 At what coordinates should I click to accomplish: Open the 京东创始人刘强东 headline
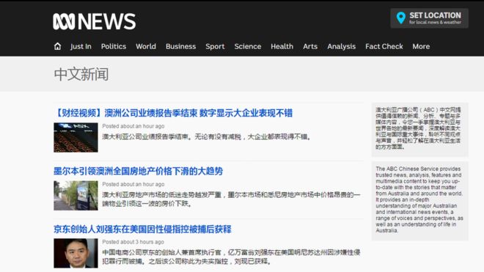point(142,229)
